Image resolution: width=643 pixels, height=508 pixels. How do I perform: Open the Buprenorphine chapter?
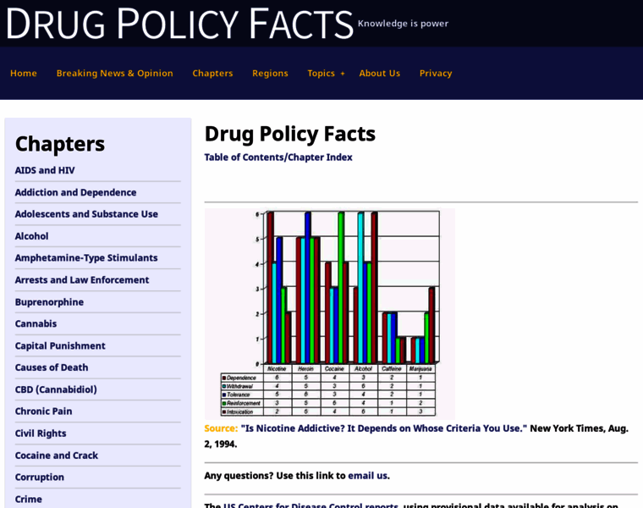click(49, 302)
